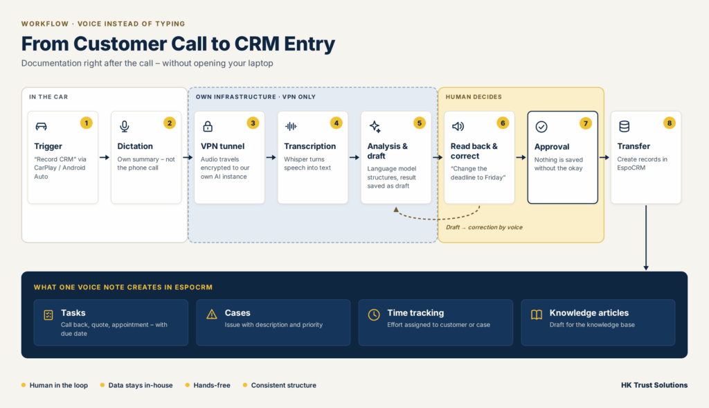Viewport: 709px width, 408px height.
Task: Select the "Trigger" step title
Action: 48,146
